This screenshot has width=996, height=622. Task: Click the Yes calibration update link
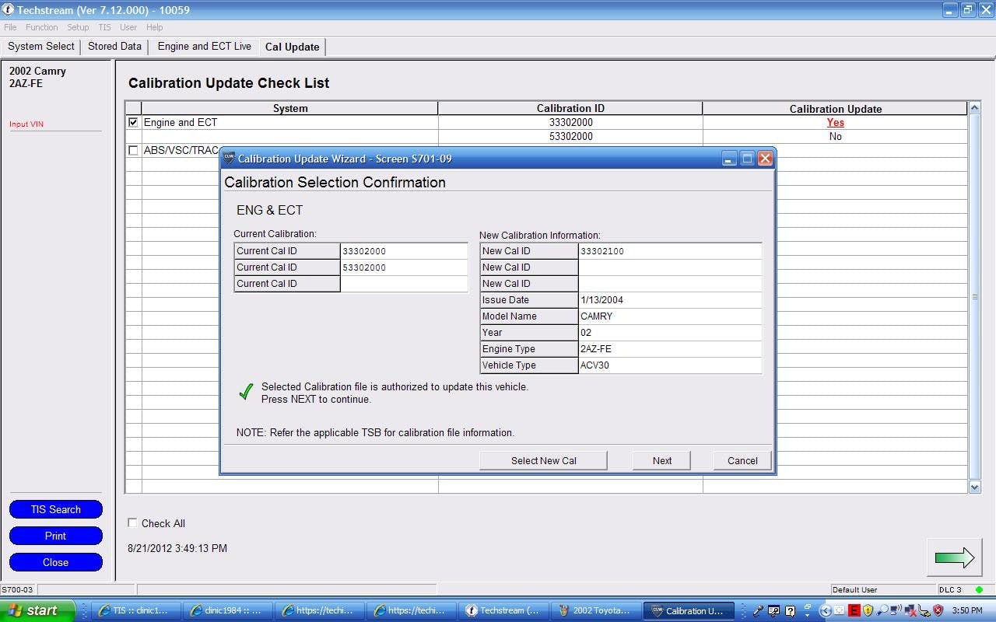[835, 122]
